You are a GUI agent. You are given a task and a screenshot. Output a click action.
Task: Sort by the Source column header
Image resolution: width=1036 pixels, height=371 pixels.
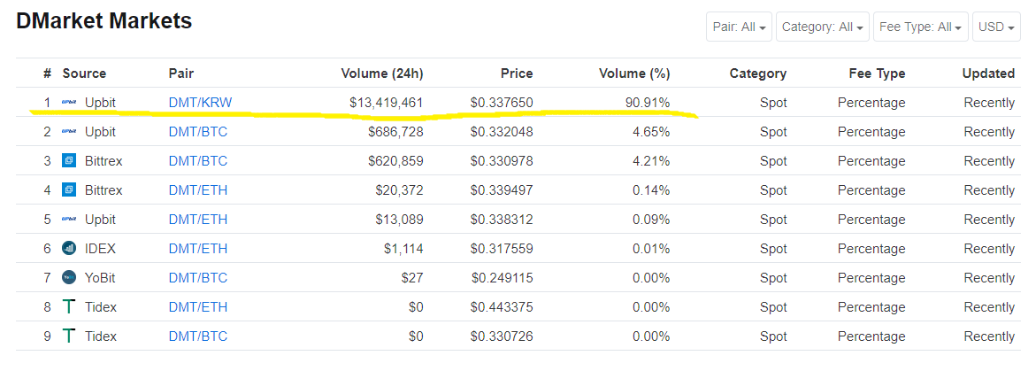click(84, 73)
